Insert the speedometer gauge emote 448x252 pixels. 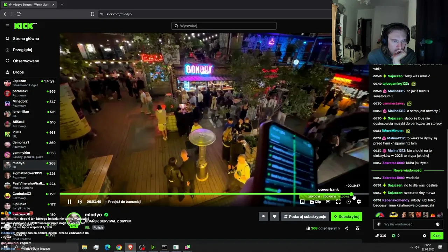pos(380,215)
